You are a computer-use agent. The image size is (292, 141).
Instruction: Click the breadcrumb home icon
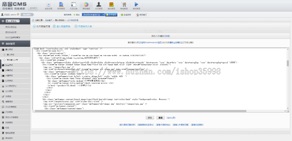[x=33, y=20]
